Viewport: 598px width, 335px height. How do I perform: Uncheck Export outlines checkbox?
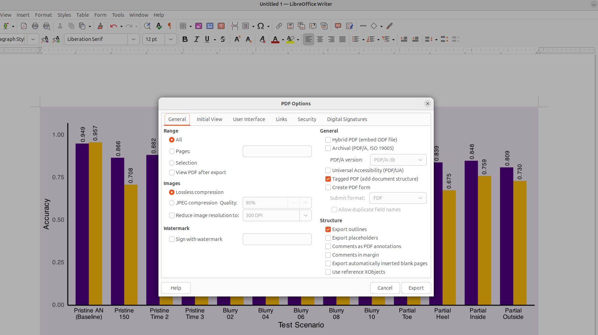pyautogui.click(x=328, y=229)
